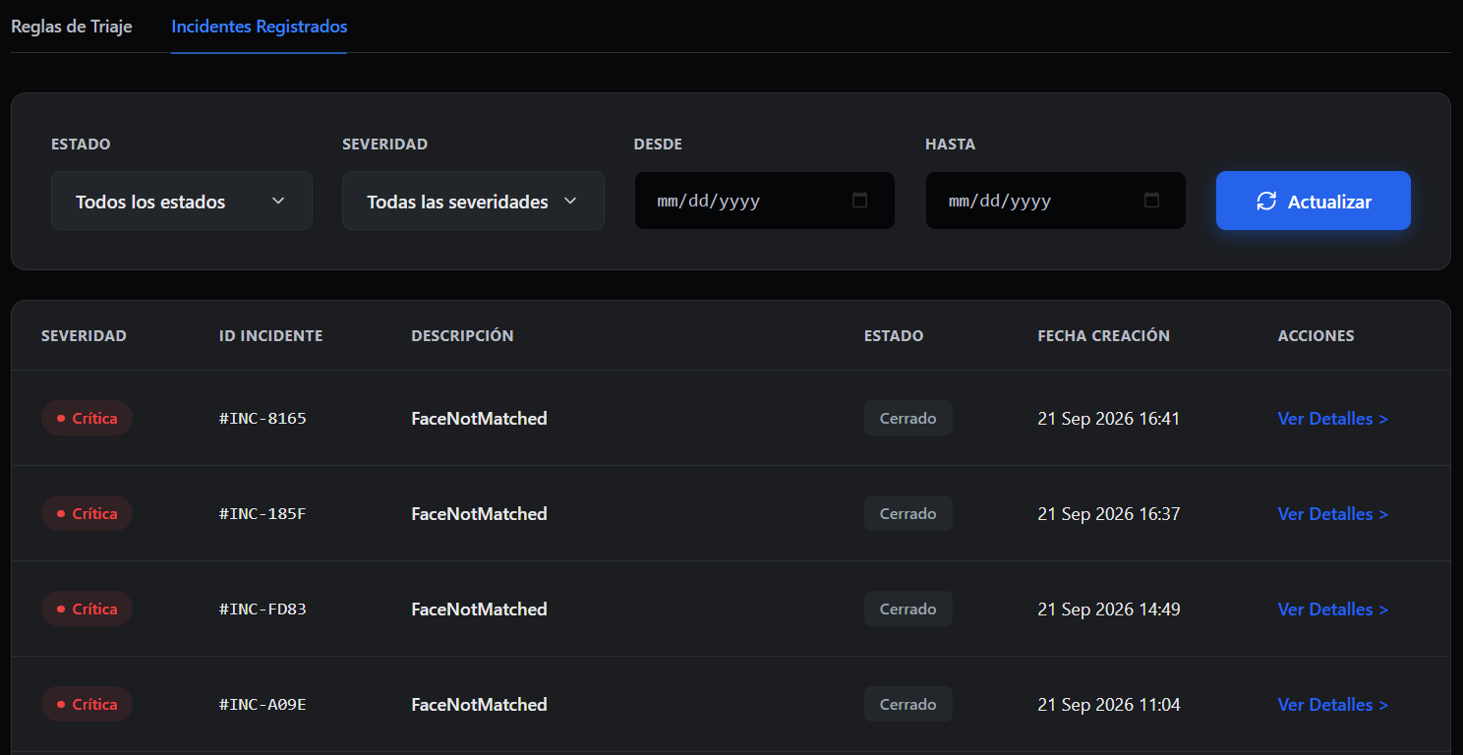Click the Actualizar button
Viewport: 1463px width, 755px height.
click(x=1314, y=201)
